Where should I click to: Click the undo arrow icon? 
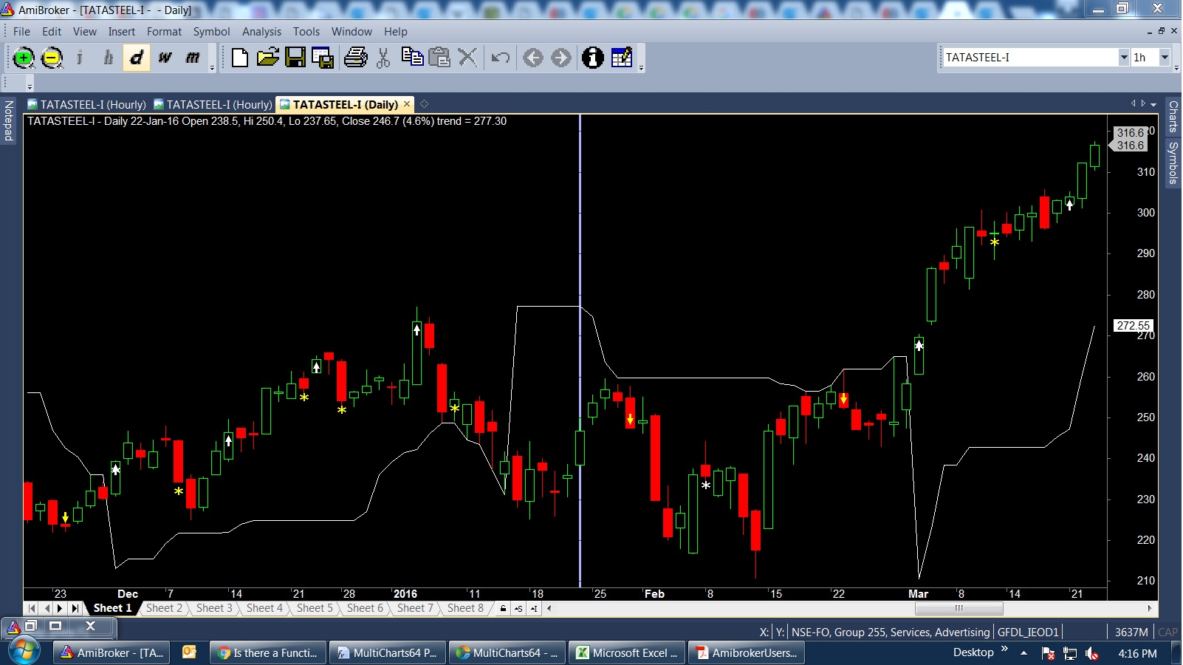501,58
